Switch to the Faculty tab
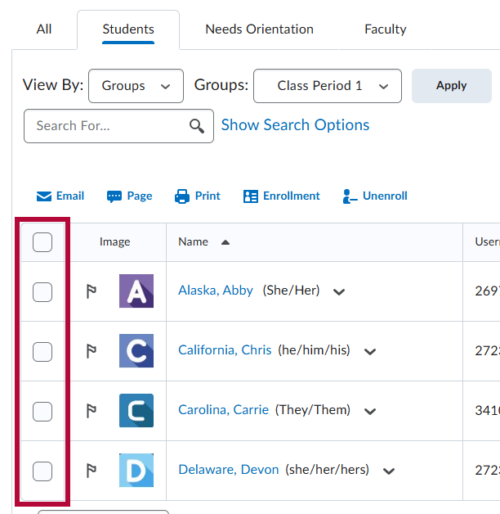Image resolution: width=500 pixels, height=514 pixels. click(x=385, y=29)
